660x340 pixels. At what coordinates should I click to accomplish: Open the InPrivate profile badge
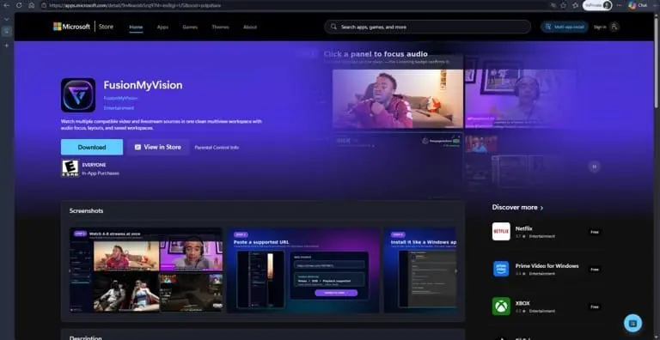pos(597,5)
